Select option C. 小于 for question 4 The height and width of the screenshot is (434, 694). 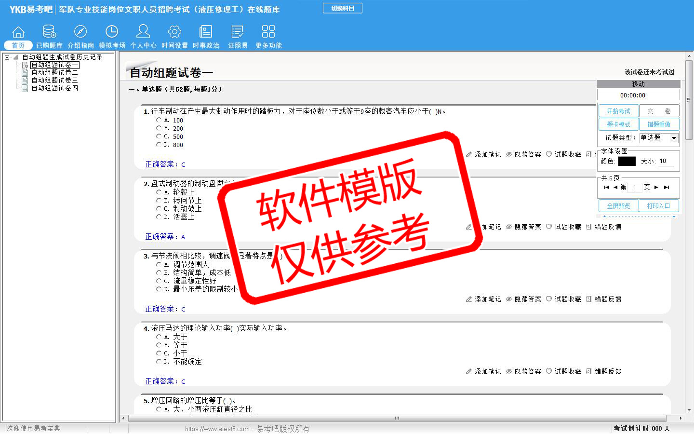(159, 353)
